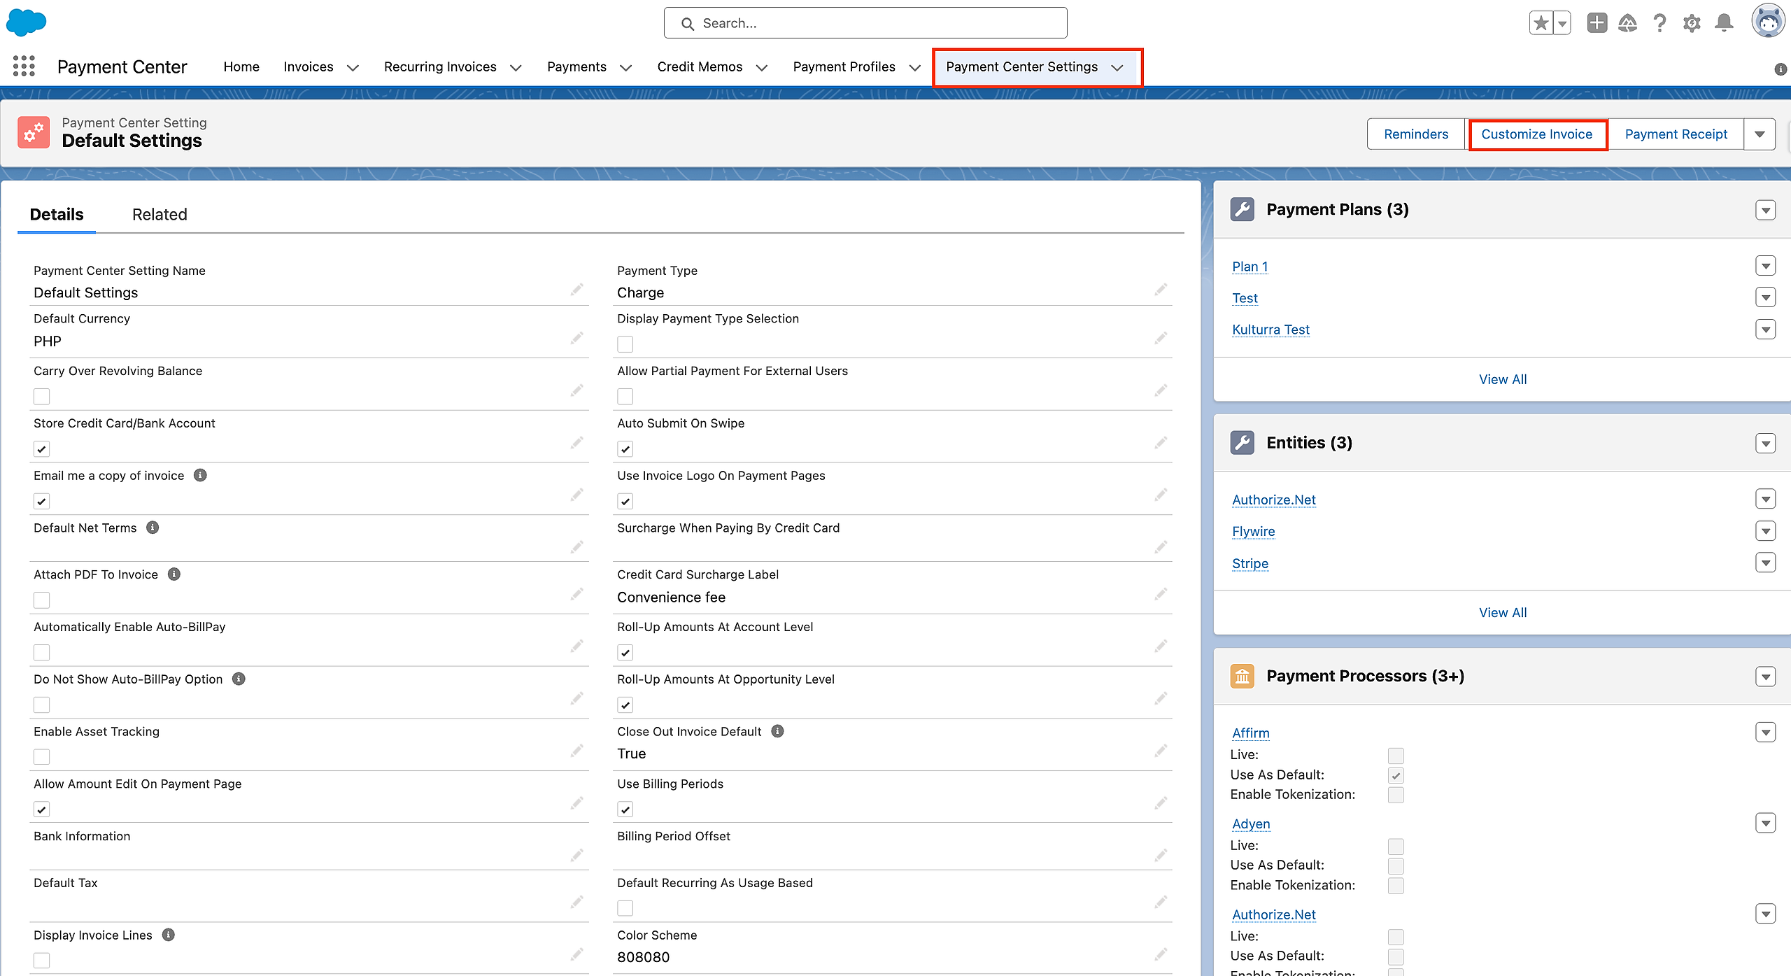
Task: Toggle Attach PDF To Invoice checkbox
Action: [42, 600]
